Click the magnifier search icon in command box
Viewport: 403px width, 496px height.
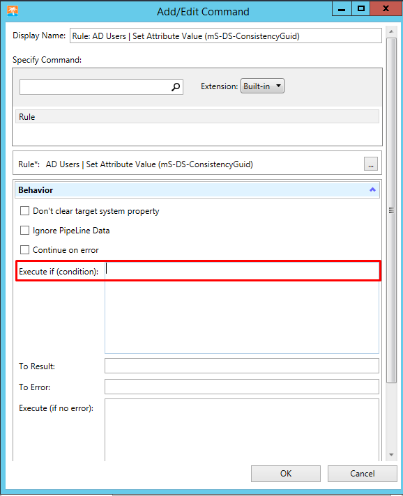(176, 86)
